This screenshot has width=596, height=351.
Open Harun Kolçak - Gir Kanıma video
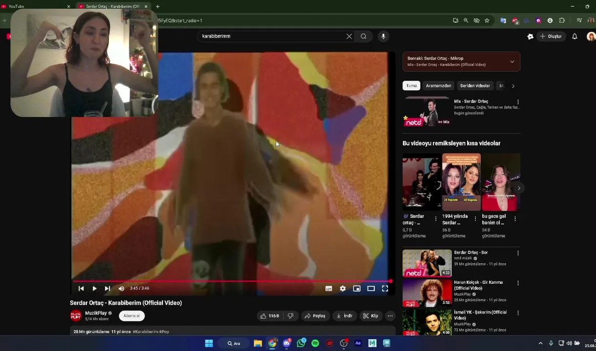pos(427,293)
